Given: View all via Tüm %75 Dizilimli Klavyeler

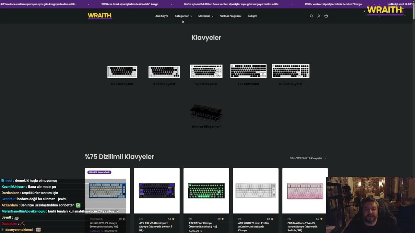Looking at the screenshot, I should point(308,158).
